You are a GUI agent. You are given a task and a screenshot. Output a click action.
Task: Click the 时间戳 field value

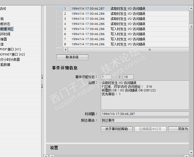point(145,114)
